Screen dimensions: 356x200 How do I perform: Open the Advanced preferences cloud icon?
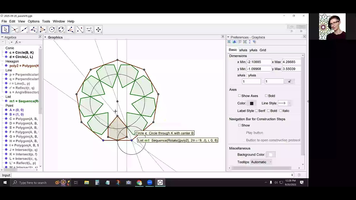254,42
